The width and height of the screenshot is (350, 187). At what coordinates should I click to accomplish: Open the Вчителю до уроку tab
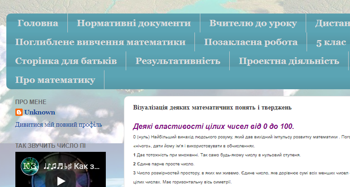pyautogui.click(x=253, y=23)
